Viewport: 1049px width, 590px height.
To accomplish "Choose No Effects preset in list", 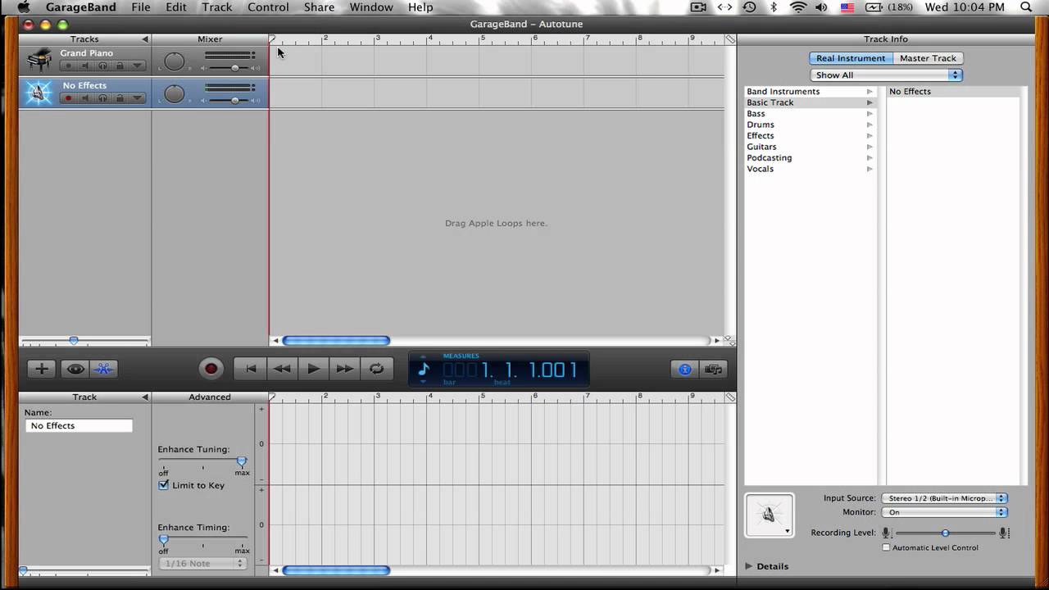I will pos(953,92).
